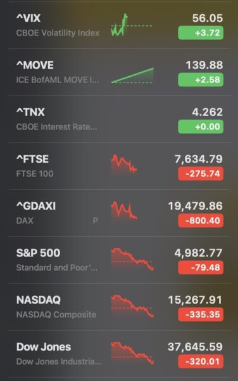The height and width of the screenshot is (381, 238).
Task: Toggle the Dow Jones -320.01 badge
Action: (201, 361)
